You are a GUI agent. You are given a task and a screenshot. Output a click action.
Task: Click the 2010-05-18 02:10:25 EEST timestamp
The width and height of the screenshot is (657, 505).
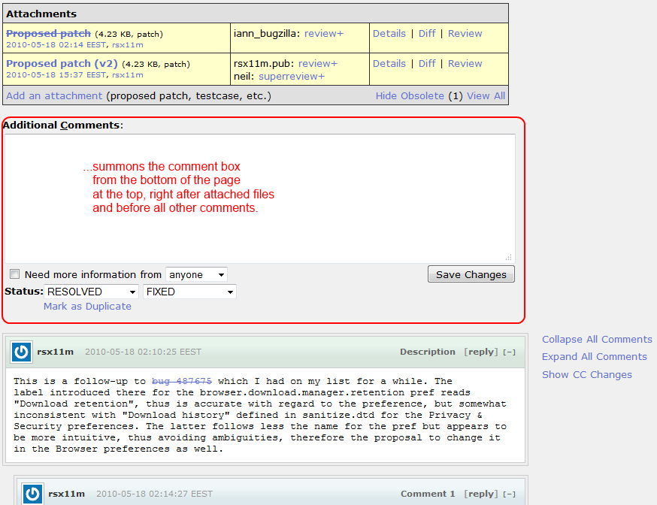pyautogui.click(x=144, y=352)
